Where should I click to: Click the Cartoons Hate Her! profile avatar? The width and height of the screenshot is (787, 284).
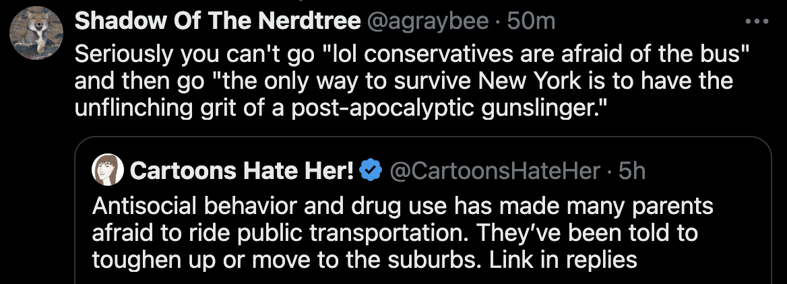pyautogui.click(x=107, y=170)
